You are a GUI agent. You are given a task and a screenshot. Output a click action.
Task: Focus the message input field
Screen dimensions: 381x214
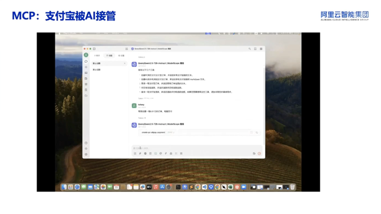(197, 148)
